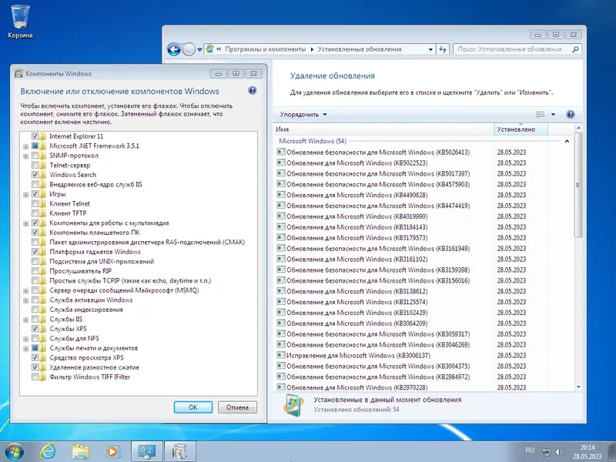This screenshot has height=462, width=616.
Task: Open Windows Media Player on the taskbar
Action: tap(112, 452)
